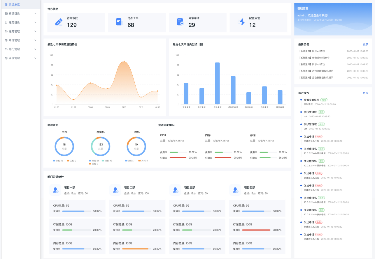Click the 01.10 peak point on trend chart

(x=124, y=61)
